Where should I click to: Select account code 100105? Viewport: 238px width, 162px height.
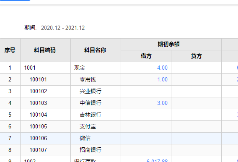click(38, 127)
